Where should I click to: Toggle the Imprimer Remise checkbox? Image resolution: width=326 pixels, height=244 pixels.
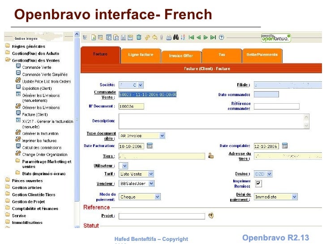258,183
